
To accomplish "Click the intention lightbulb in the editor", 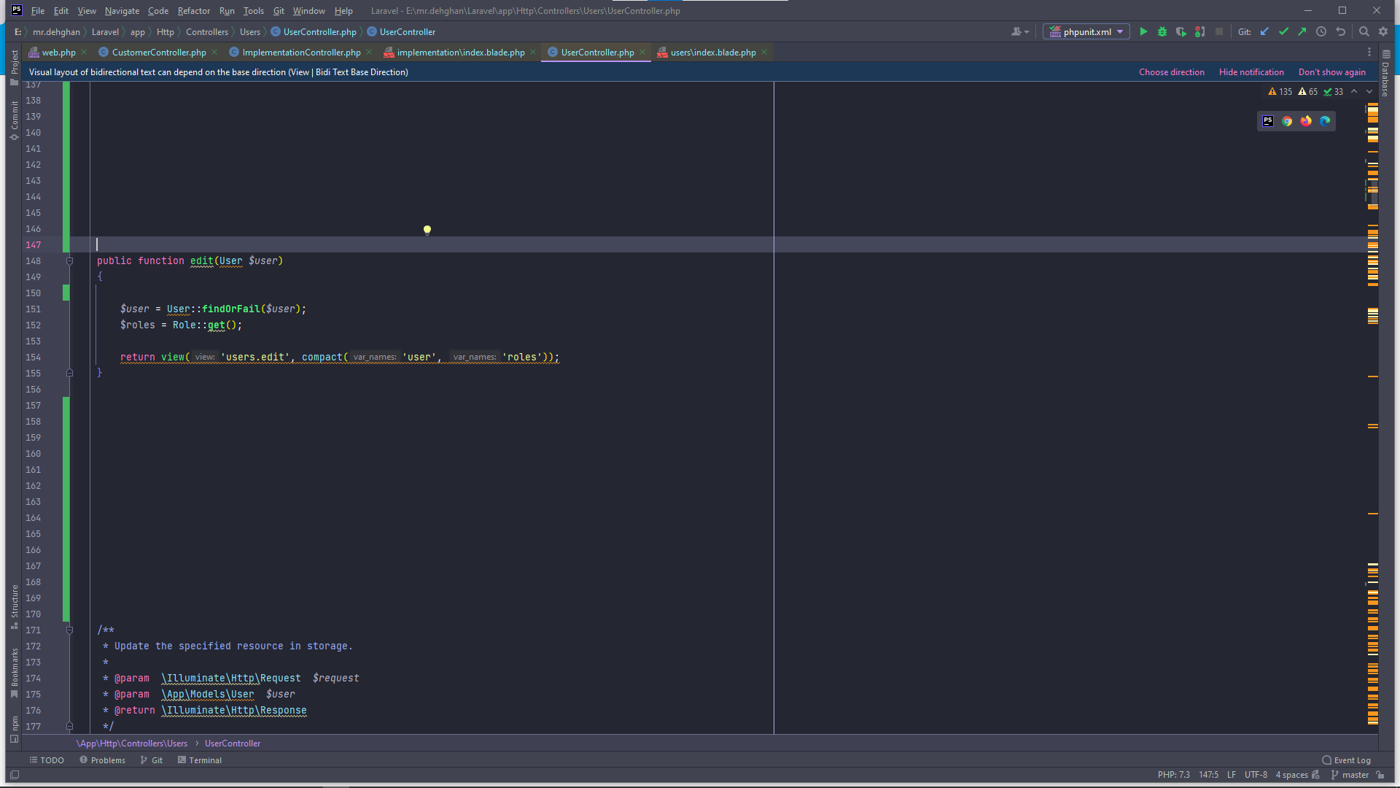I will tap(427, 231).
